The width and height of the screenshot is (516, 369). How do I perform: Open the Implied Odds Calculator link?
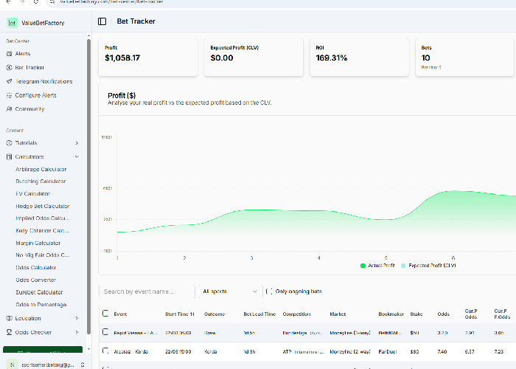click(43, 218)
